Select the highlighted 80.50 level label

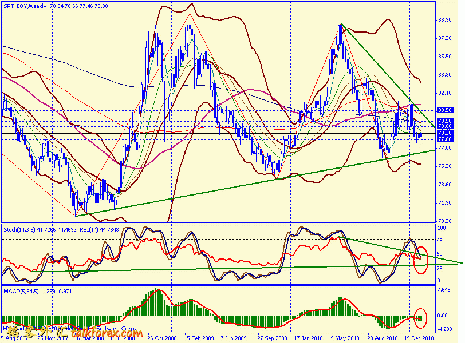coord(445,110)
